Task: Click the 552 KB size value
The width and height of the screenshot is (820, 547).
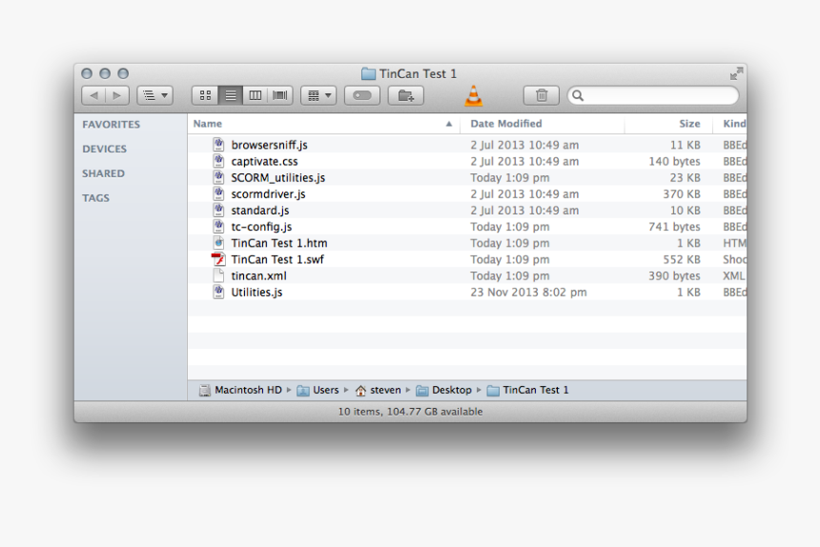Action: pyautogui.click(x=682, y=259)
